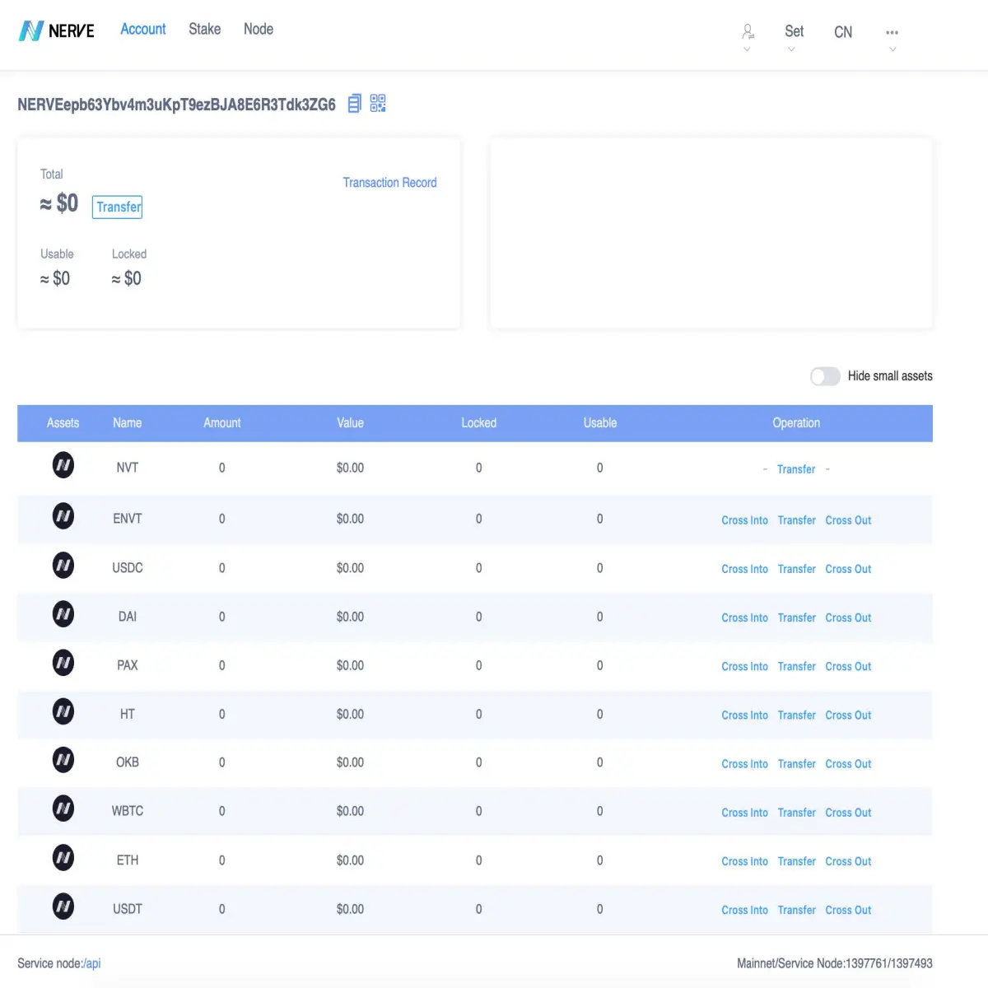The image size is (988, 988).
Task: Click Cross Out for OKB
Action: point(848,764)
